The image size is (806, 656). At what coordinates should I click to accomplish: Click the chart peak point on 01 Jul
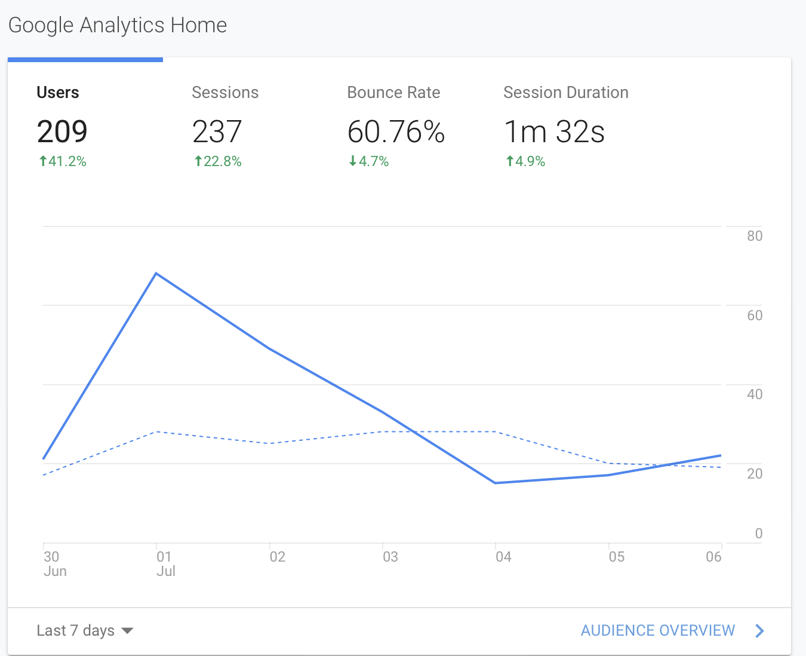[156, 273]
